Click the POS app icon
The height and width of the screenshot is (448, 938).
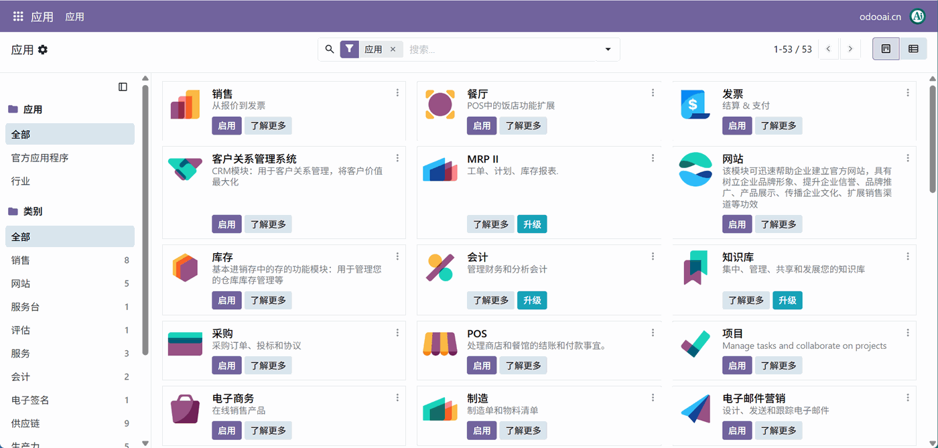(440, 344)
